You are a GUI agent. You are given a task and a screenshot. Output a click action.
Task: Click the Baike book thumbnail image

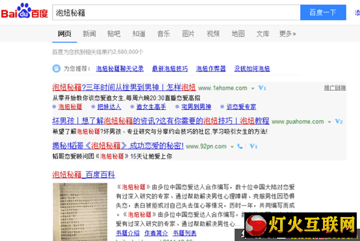(x=80, y=212)
